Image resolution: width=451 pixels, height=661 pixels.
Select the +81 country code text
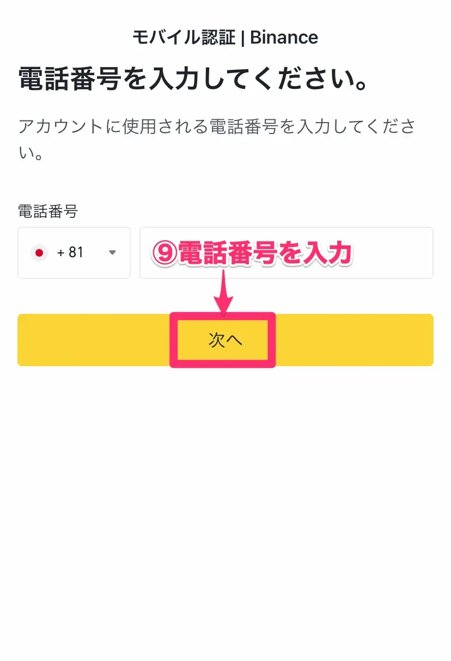[x=70, y=253]
